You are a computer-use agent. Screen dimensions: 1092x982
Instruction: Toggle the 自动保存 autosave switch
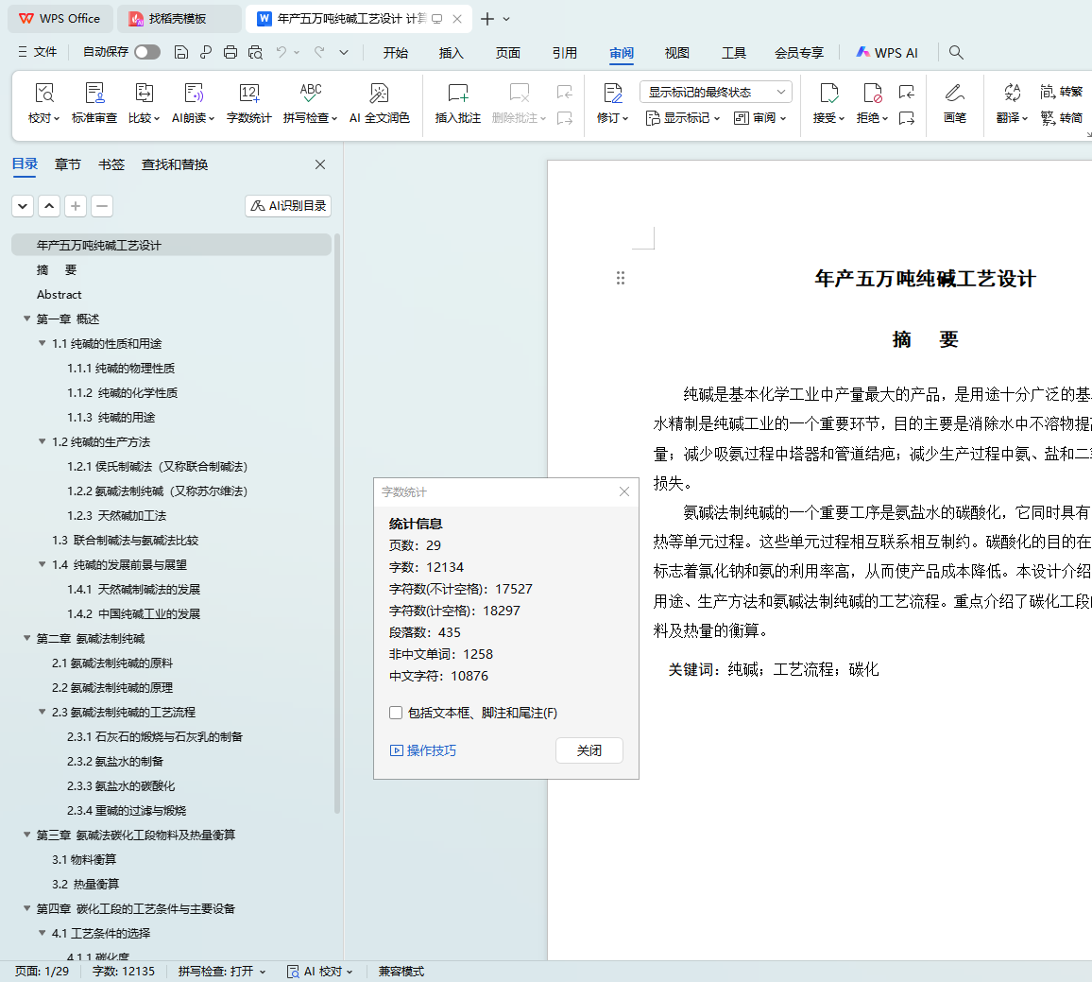pos(147,52)
